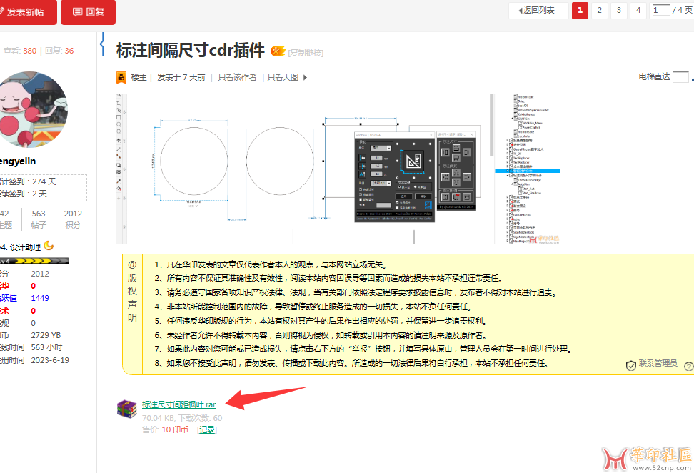This screenshot has width=694, height=473.
Task: Click the 电梯直达 floor jump input box
Action: point(680,77)
